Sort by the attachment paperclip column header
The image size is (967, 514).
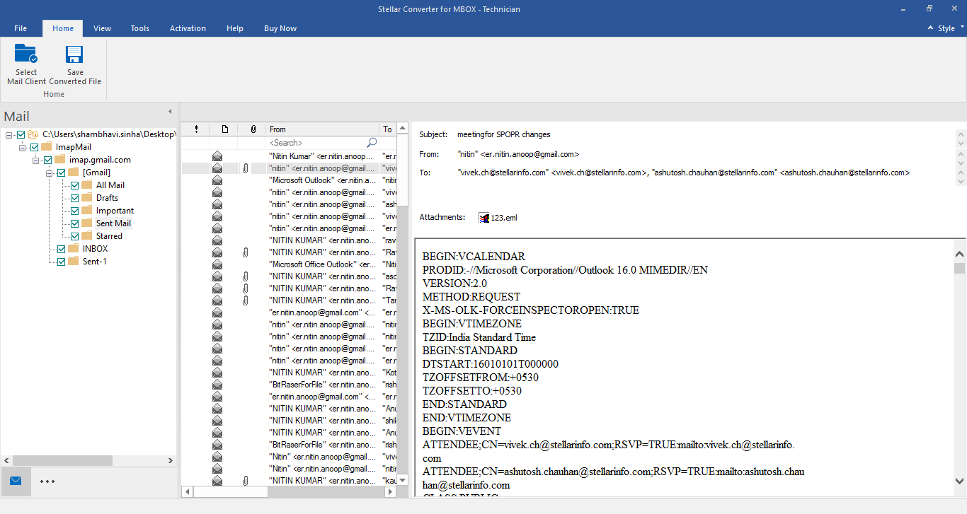253,129
